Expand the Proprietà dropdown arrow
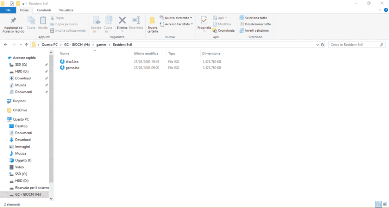The image size is (389, 208). 204,31
